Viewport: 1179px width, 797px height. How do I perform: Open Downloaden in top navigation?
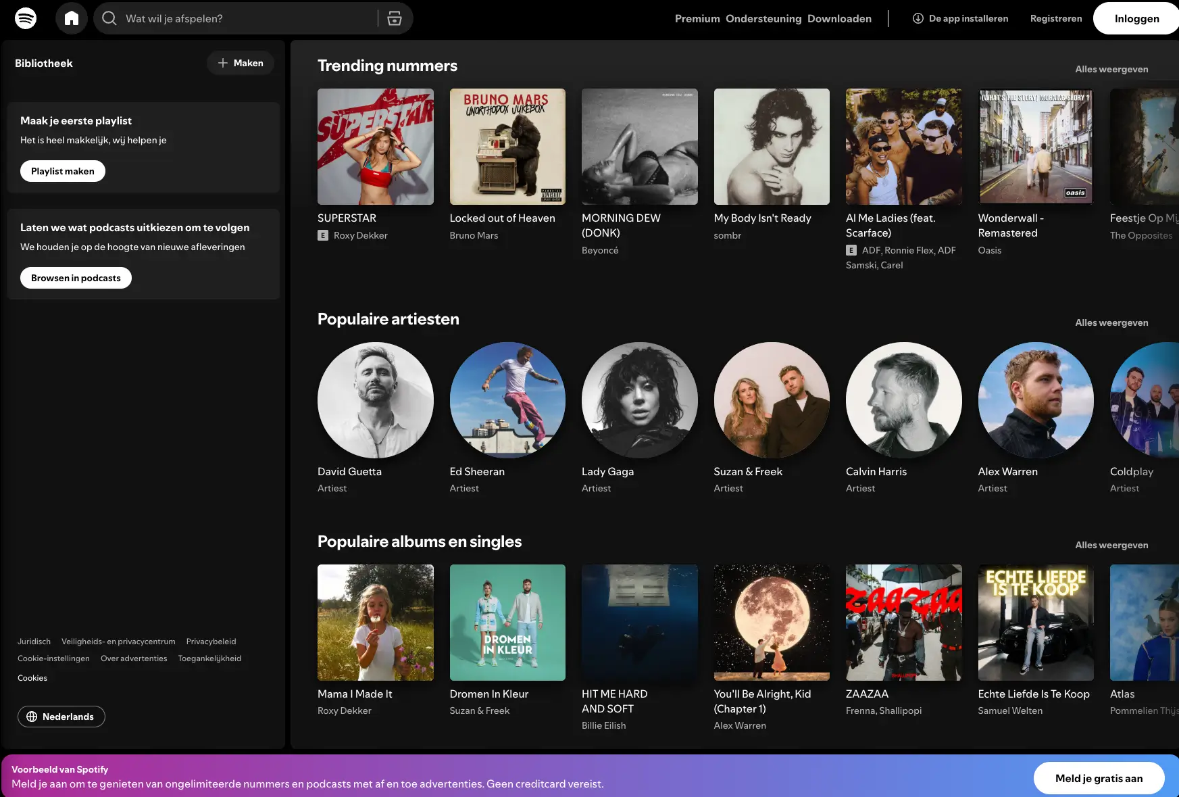click(839, 18)
